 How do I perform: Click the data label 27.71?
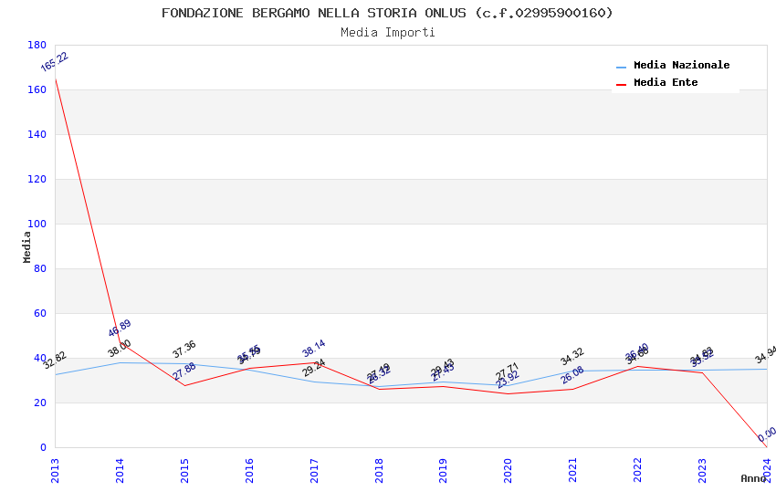[508, 371]
